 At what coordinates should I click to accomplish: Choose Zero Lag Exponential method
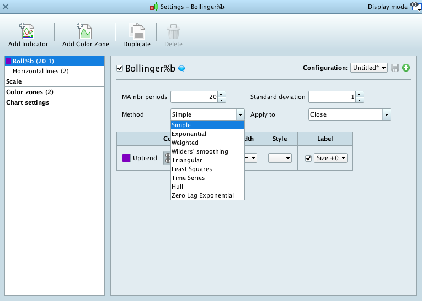[x=207, y=195]
